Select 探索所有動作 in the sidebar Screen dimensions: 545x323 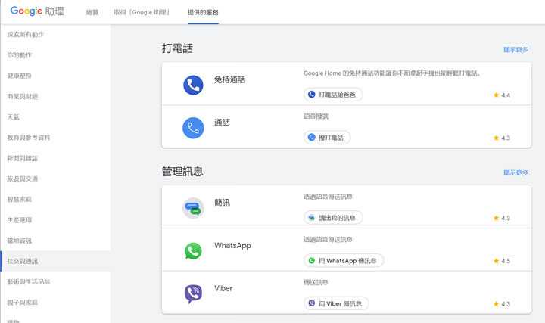[26, 34]
